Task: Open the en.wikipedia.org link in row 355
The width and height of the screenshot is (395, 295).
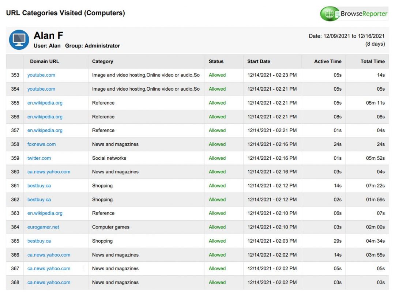Action: 45,103
